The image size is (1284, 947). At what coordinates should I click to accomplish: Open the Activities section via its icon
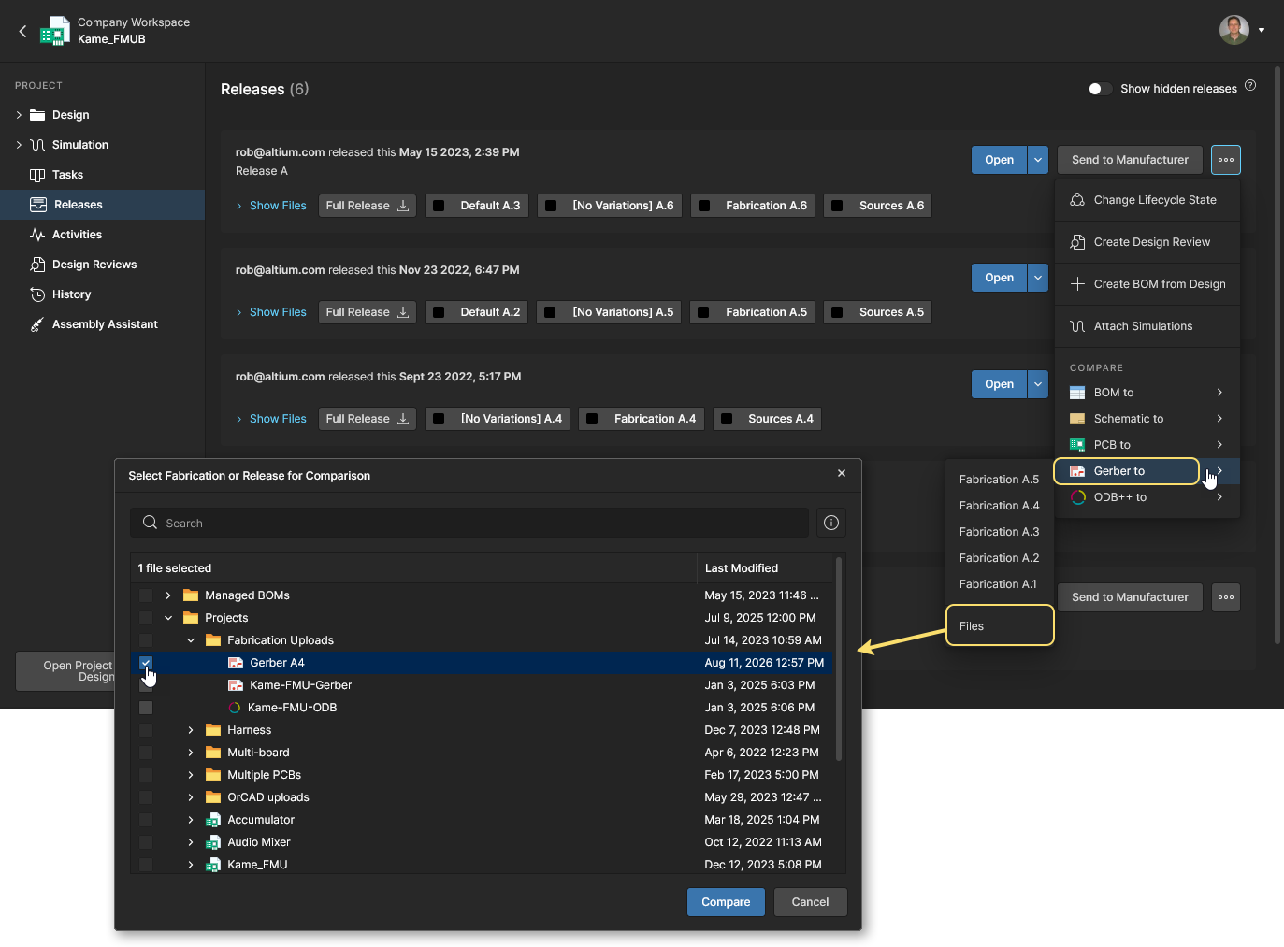pos(37,235)
